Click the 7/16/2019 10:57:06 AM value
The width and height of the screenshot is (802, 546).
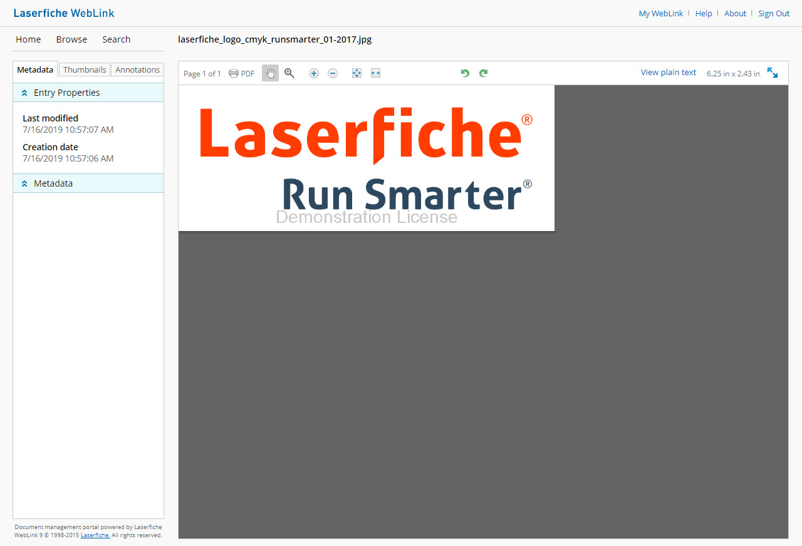click(x=68, y=159)
